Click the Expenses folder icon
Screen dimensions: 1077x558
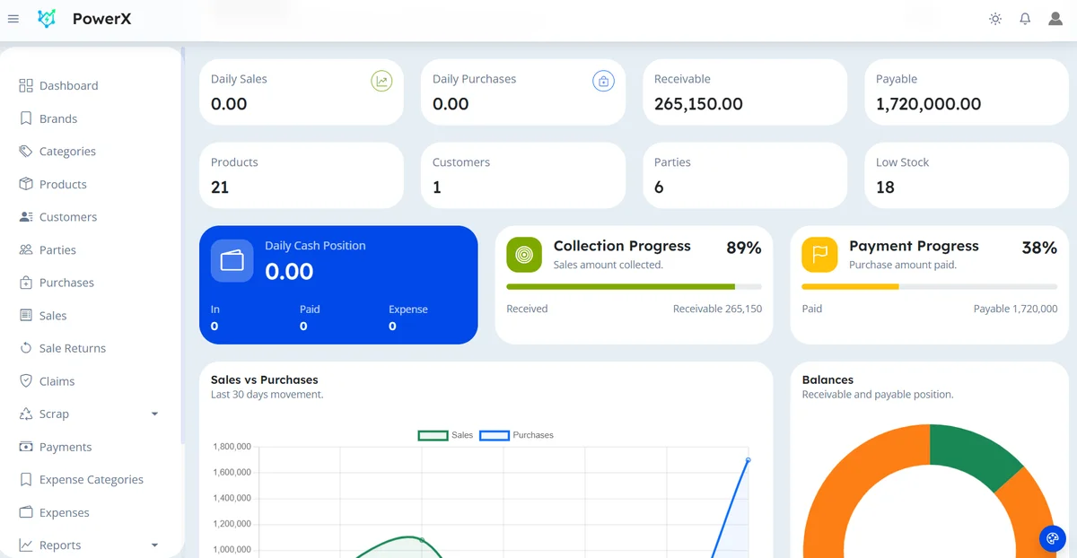point(26,512)
